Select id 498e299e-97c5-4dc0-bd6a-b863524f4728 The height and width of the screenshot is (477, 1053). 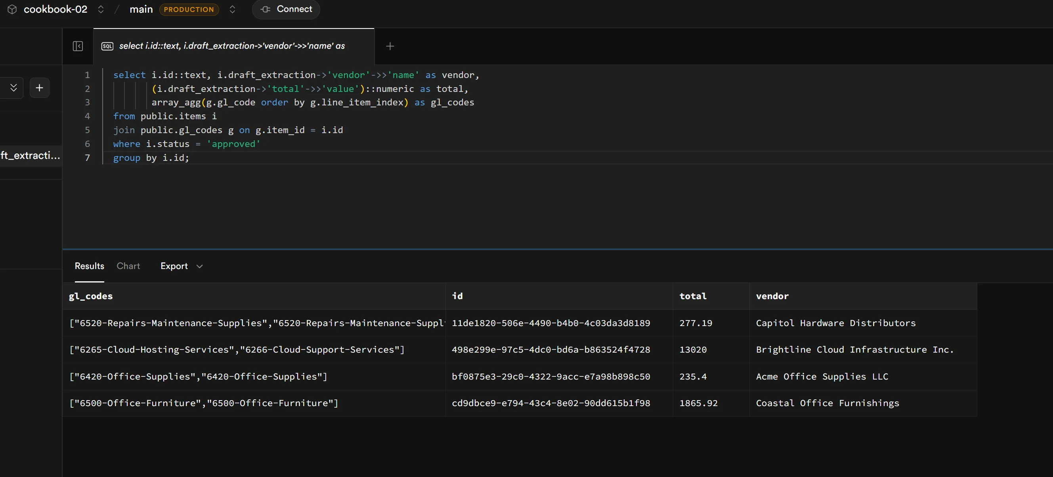click(550, 349)
